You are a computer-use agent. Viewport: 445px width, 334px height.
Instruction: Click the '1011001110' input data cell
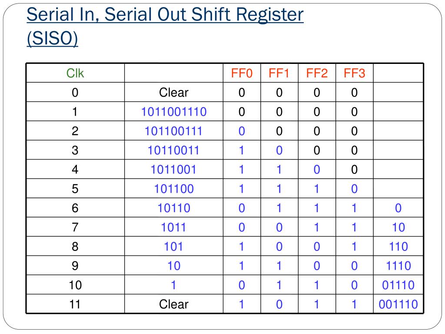click(x=174, y=112)
